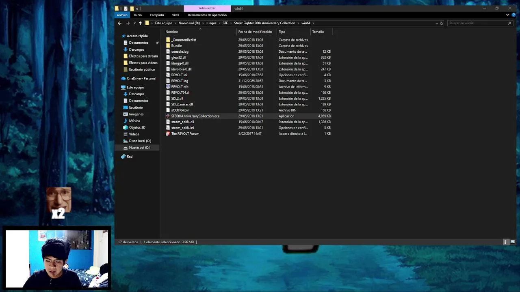Viewport: 520px width, 292px height.
Task: Click Este equipo in the address path
Action: point(164,23)
